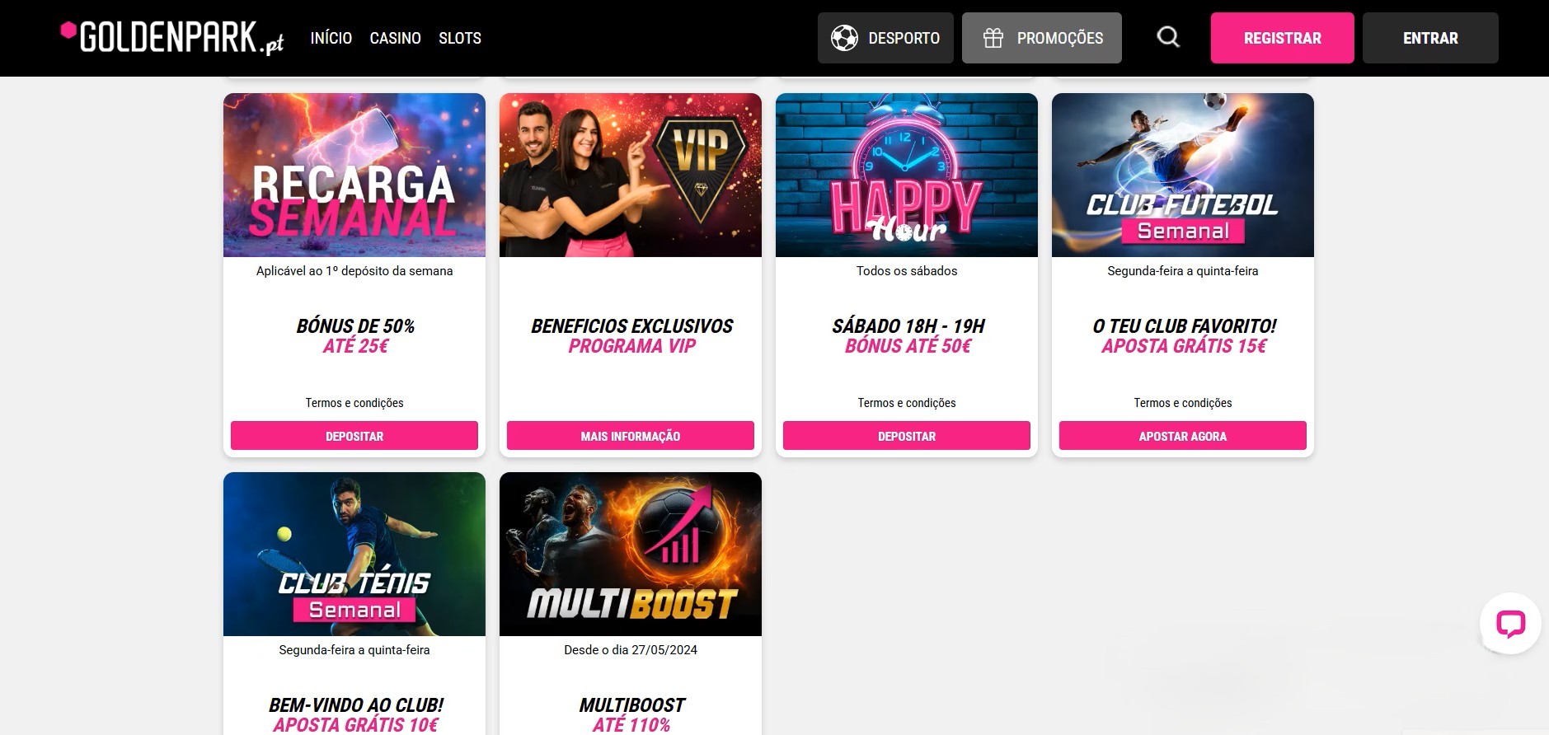Click Apostar Agora for Club Futebol
The width and height of the screenshot is (1549, 735).
(x=1183, y=436)
